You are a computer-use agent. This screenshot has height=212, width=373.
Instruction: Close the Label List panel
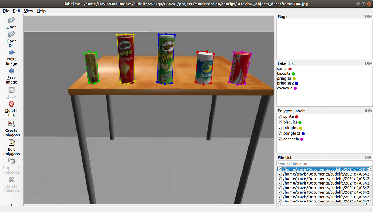pos(370,63)
